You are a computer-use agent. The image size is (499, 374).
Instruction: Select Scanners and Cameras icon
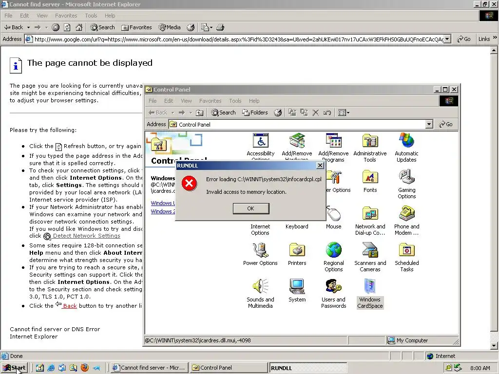pyautogui.click(x=370, y=257)
